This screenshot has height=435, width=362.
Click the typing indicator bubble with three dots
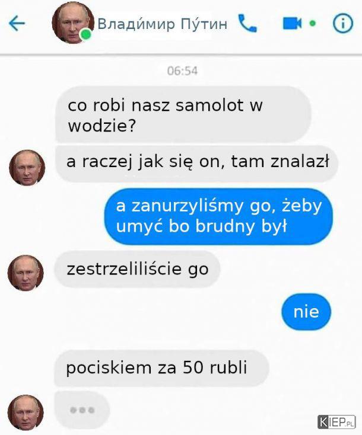[x=82, y=410]
